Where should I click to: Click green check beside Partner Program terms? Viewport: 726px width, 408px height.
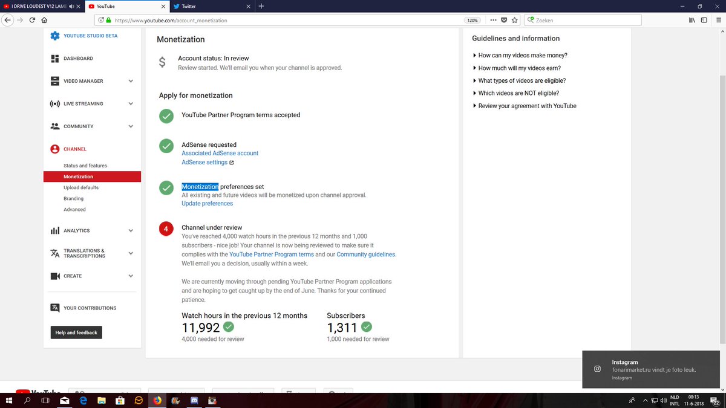(166, 116)
